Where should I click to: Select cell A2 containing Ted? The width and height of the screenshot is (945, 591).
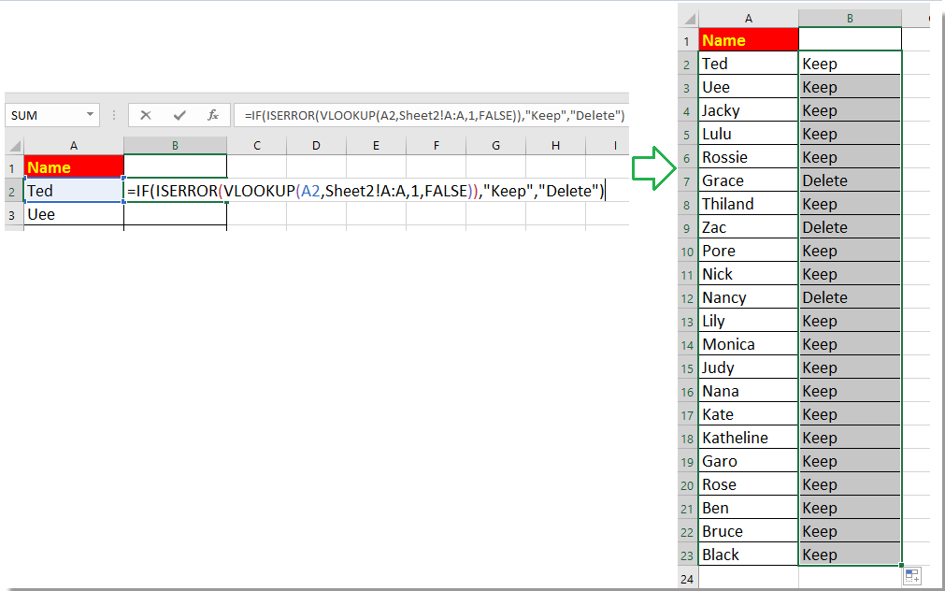pyautogui.click(x=73, y=190)
